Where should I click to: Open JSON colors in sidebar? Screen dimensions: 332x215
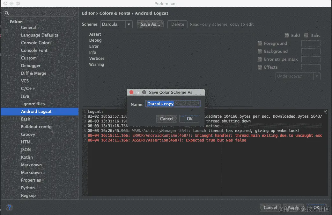tap(26, 149)
